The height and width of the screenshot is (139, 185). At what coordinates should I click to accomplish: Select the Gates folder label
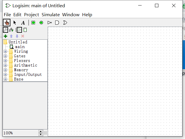click(20, 56)
